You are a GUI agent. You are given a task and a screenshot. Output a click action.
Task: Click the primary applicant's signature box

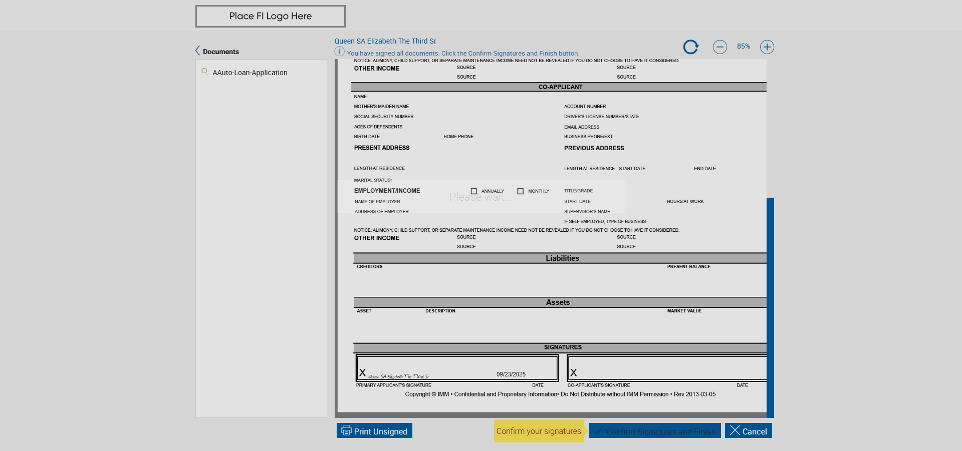tap(457, 368)
